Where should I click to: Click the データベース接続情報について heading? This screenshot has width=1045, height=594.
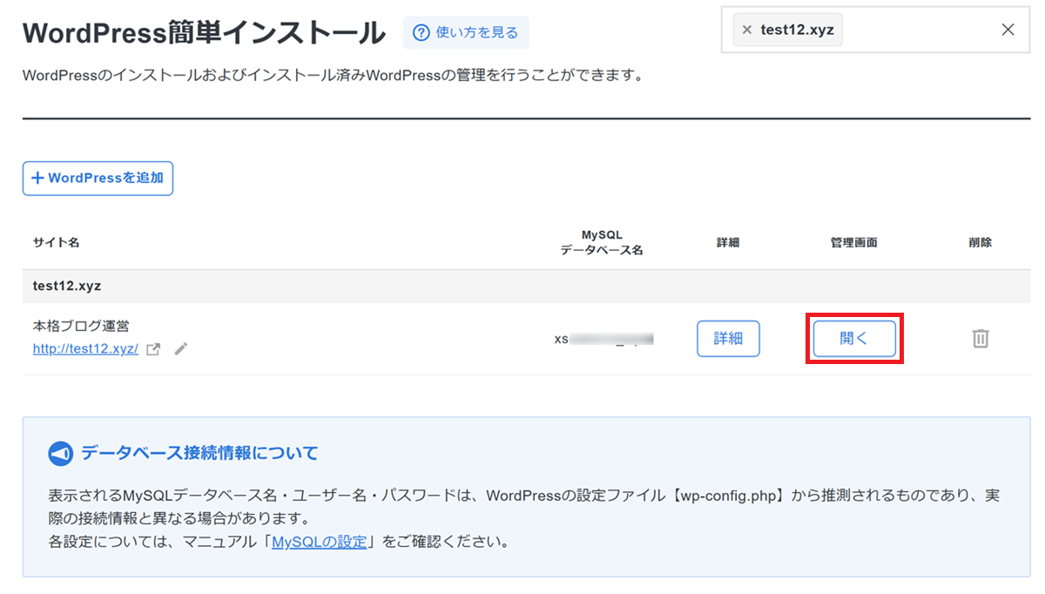(x=199, y=453)
